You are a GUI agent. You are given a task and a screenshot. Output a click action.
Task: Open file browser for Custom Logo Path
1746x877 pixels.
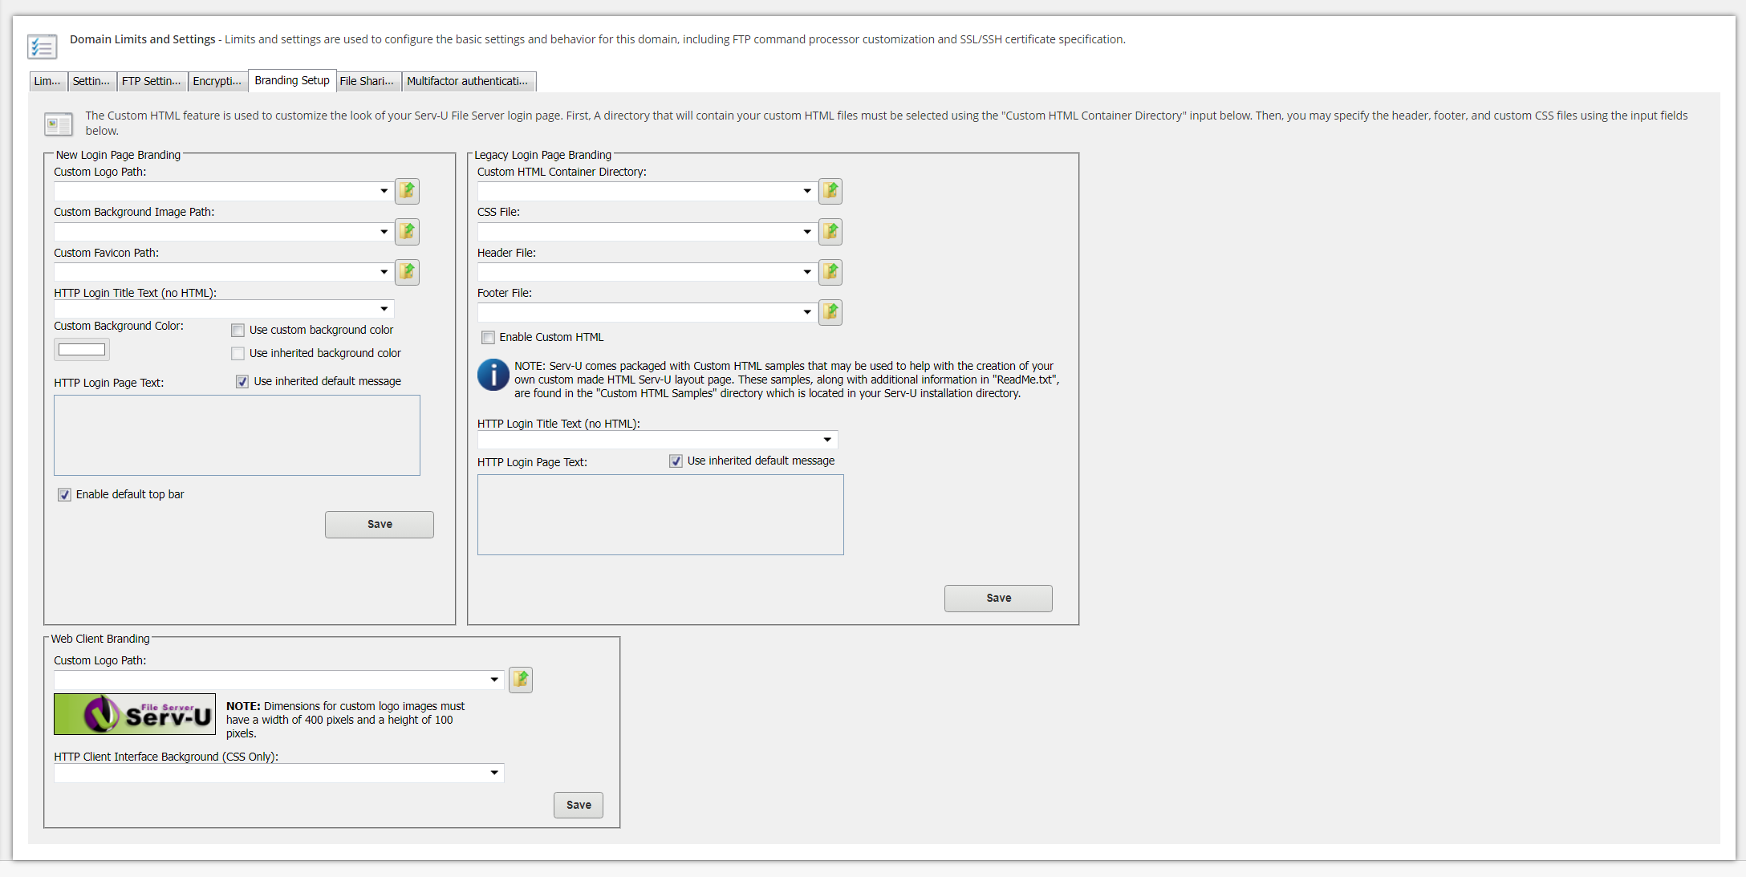click(407, 191)
